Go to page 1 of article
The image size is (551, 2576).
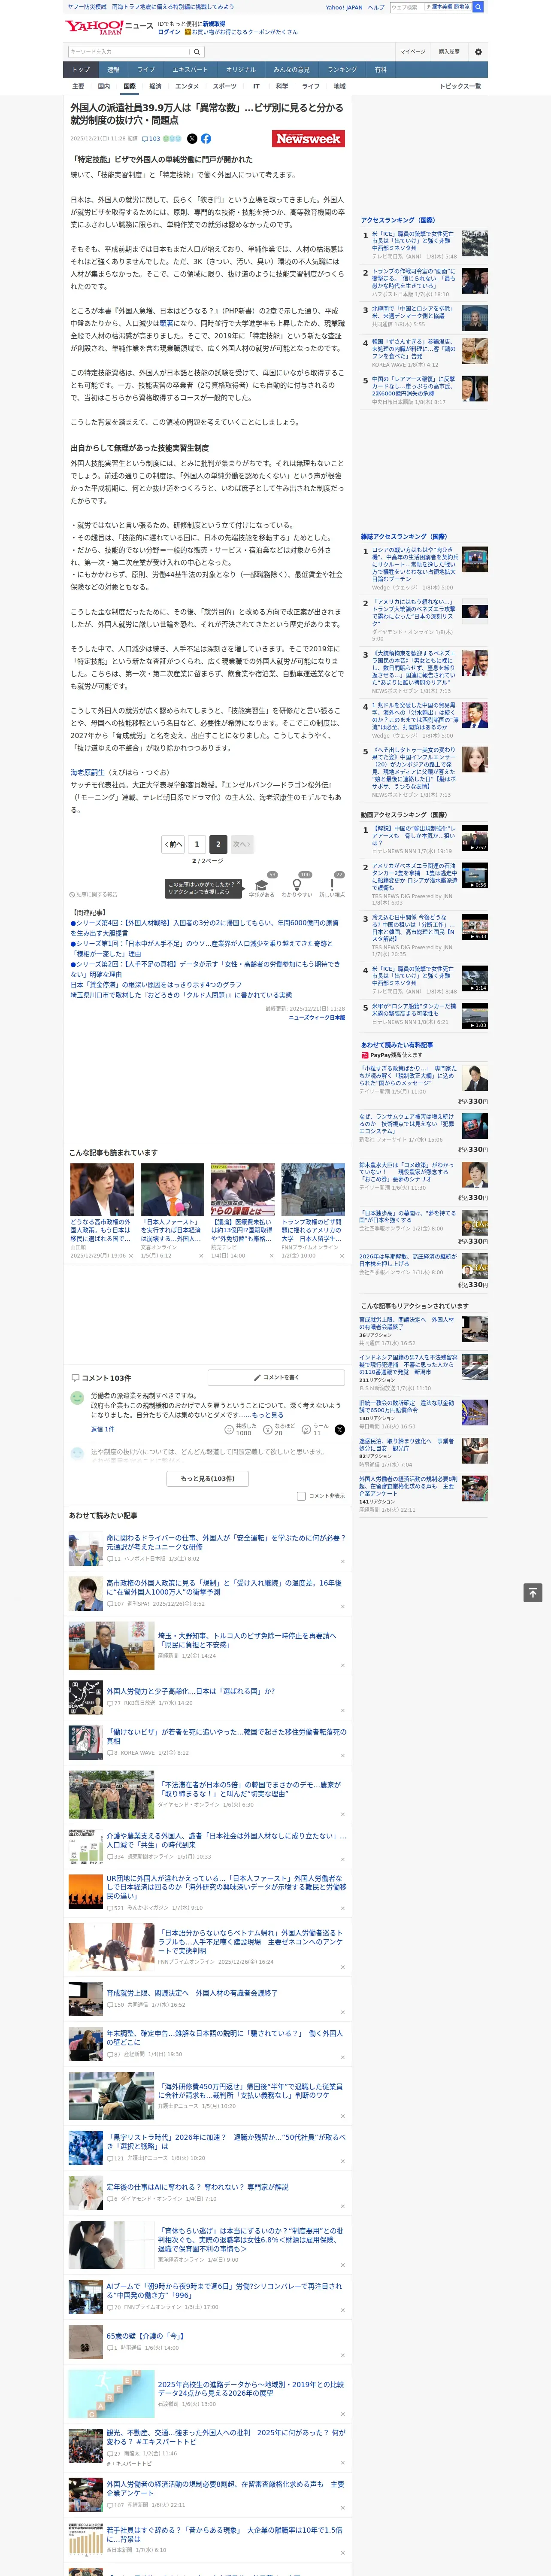[197, 844]
